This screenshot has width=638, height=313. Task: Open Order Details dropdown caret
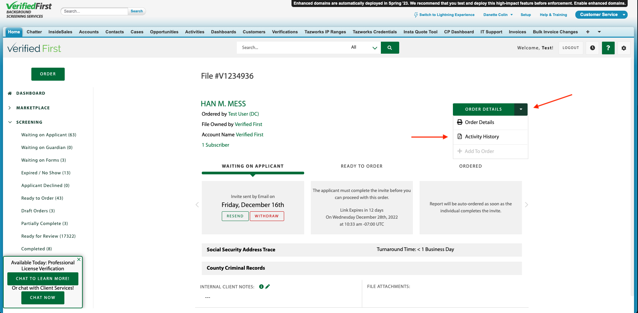pyautogui.click(x=521, y=109)
